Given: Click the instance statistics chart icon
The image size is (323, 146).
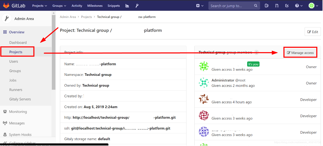Looking at the screenshot, I should 127,6.
